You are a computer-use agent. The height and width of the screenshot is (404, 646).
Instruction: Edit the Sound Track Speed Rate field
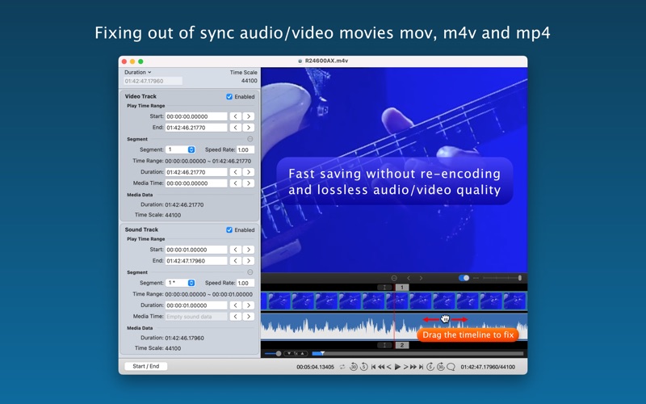[x=245, y=284]
